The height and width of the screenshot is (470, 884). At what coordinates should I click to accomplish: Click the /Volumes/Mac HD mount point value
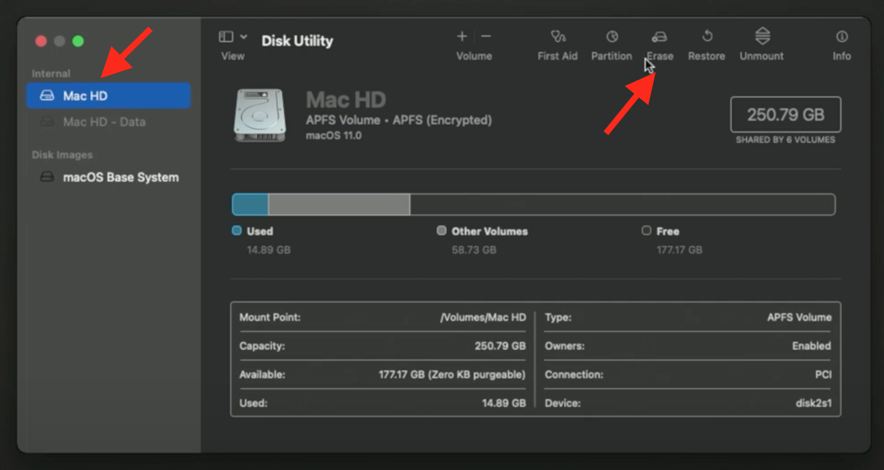pos(483,317)
